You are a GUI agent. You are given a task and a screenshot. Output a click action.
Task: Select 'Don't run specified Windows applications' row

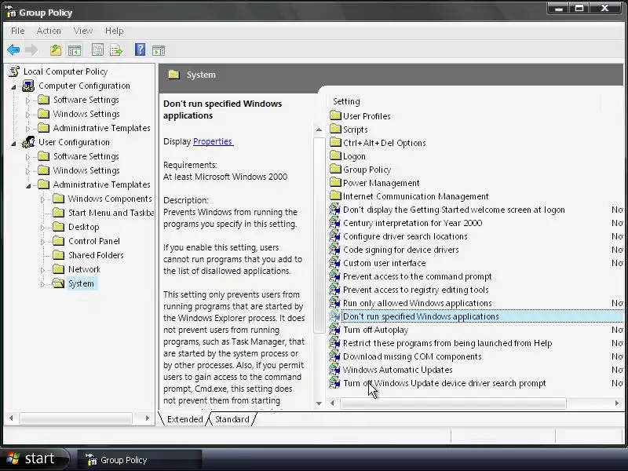476,316
